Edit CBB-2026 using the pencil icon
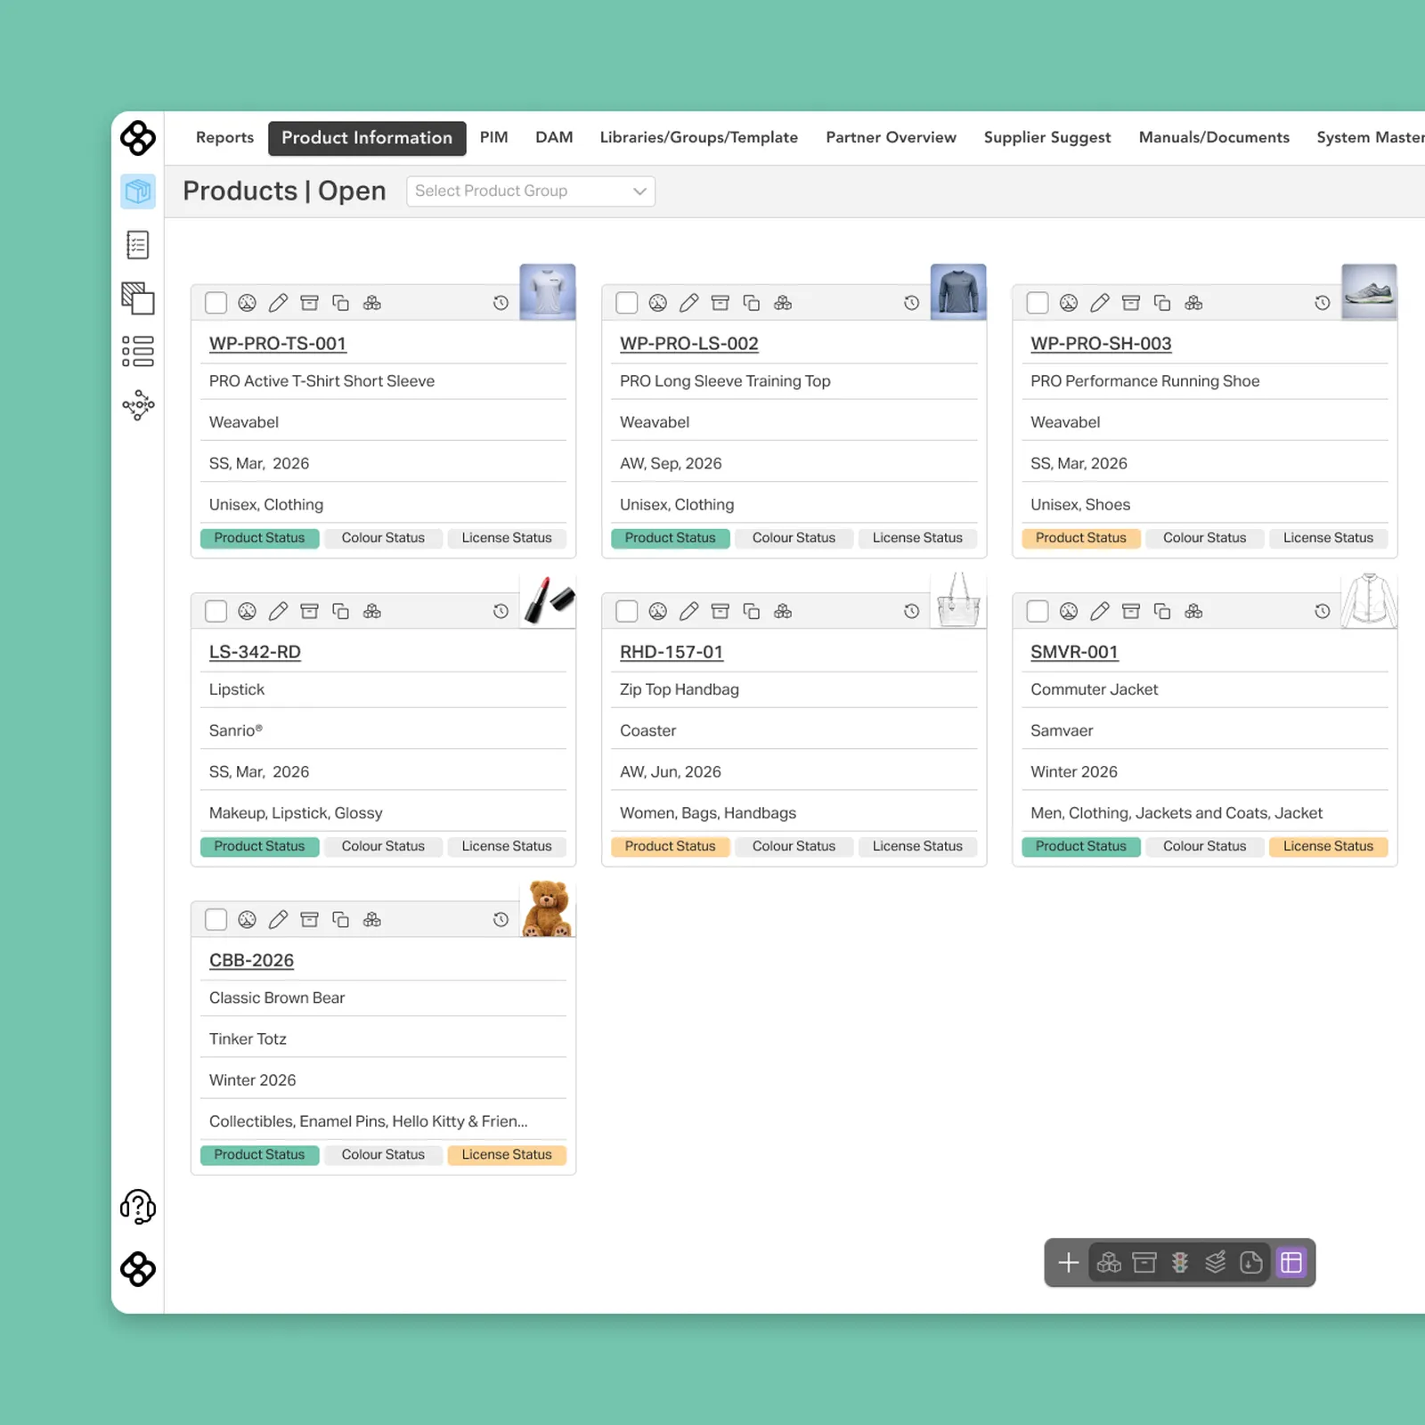 tap(279, 919)
